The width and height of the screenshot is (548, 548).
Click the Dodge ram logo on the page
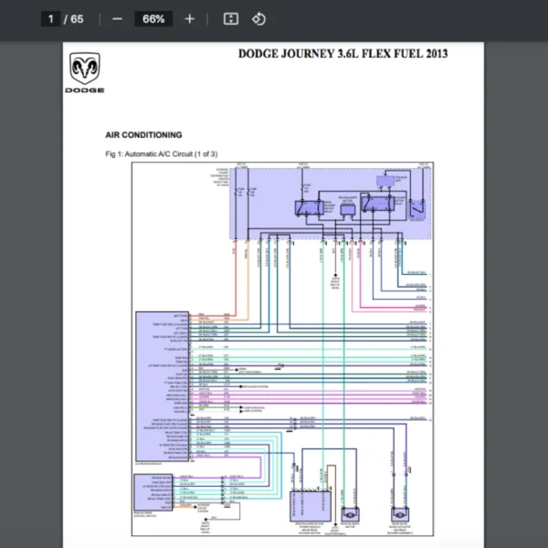click(x=84, y=68)
